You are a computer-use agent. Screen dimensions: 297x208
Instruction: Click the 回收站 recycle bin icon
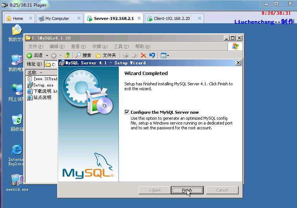(x=17, y=123)
